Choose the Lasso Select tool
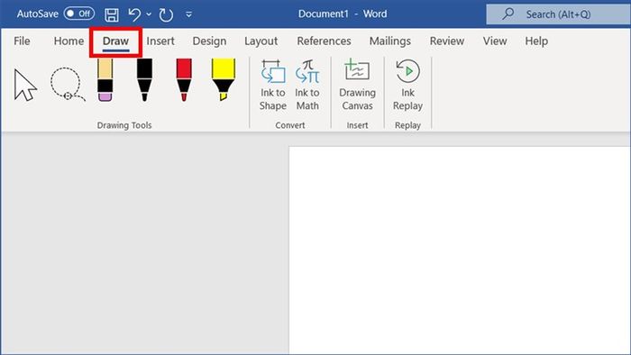Viewport: 631px width, 355px height. click(x=68, y=84)
